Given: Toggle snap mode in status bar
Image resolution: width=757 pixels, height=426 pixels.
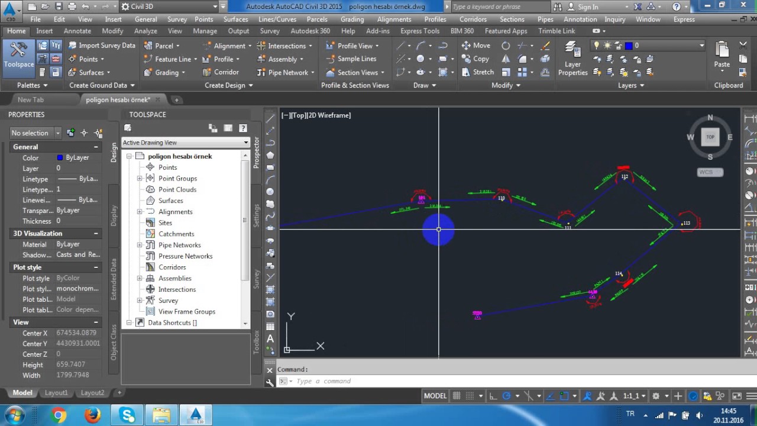Looking at the screenshot, I should coord(470,396).
